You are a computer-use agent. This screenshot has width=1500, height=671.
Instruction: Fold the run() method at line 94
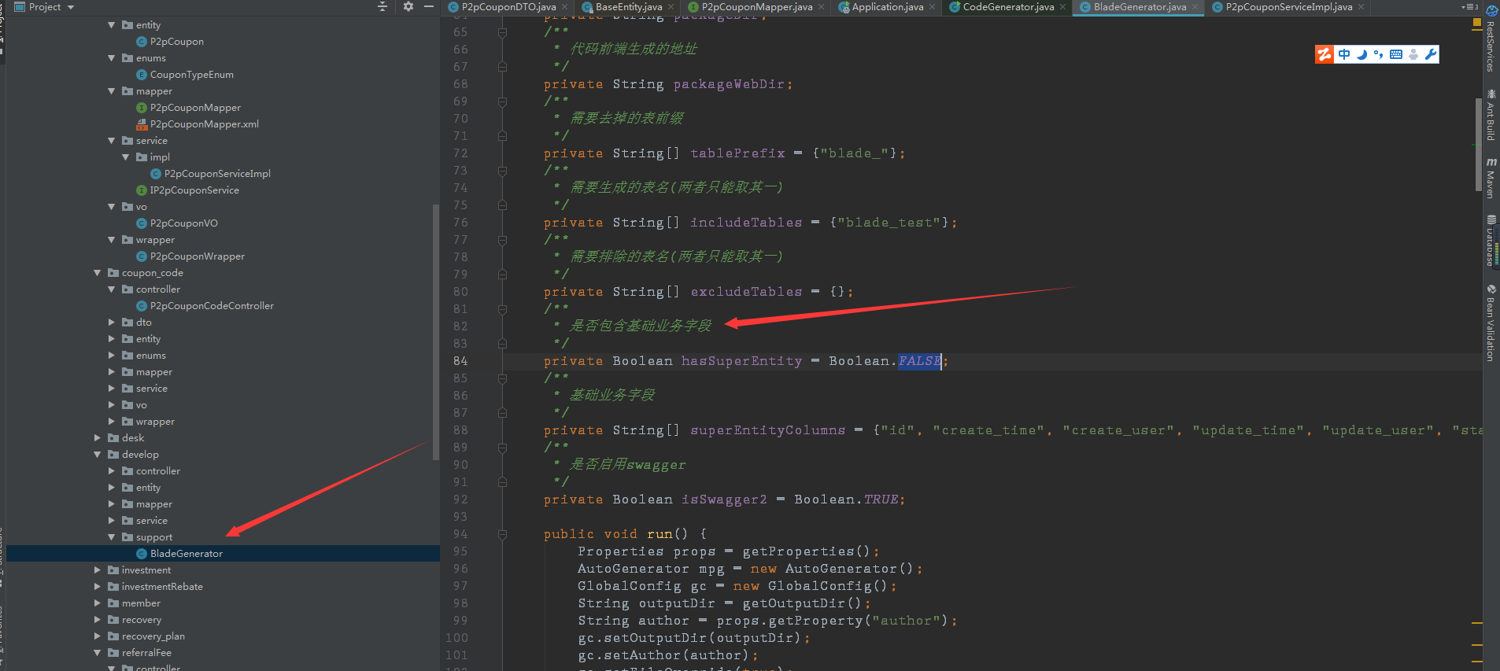pos(502,534)
